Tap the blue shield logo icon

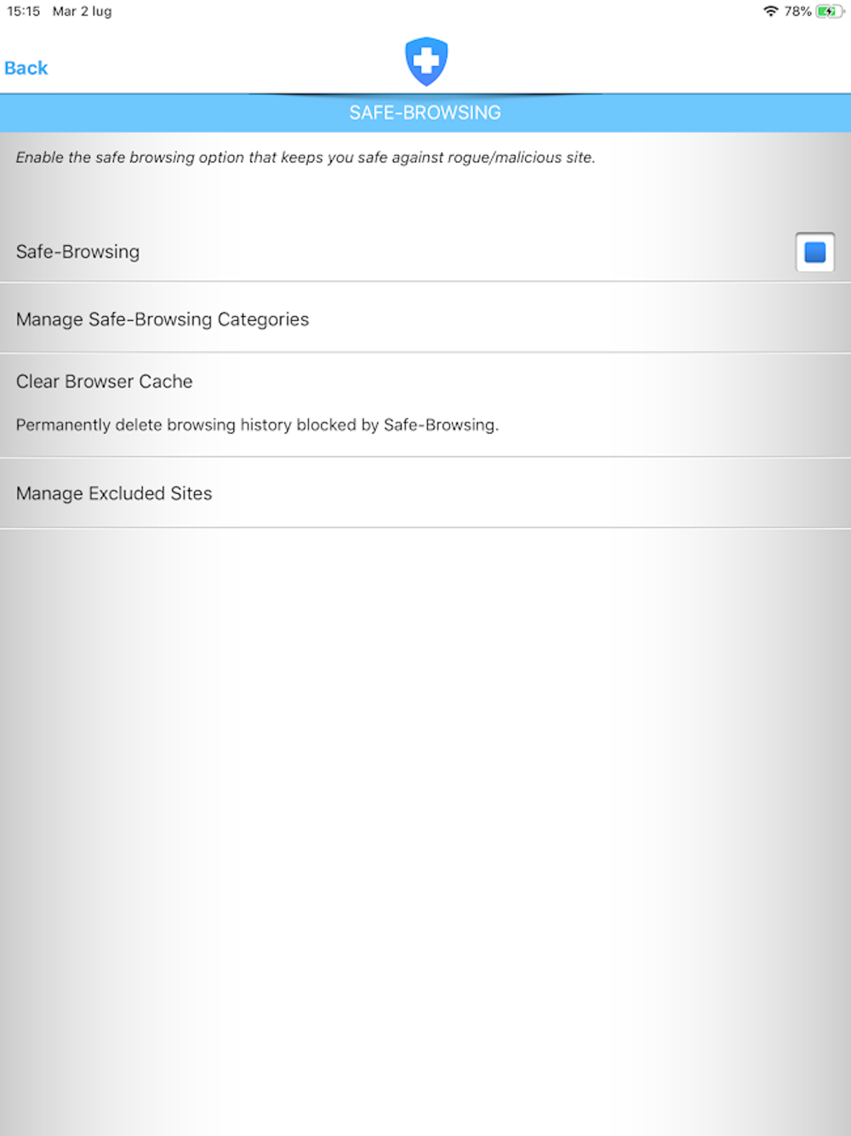(x=425, y=61)
